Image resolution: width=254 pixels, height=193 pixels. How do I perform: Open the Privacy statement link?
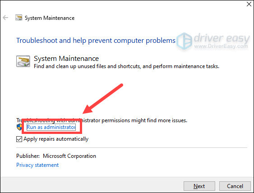click(37, 165)
